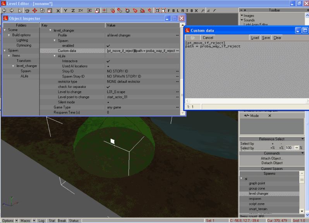Choose the select cursor tool

19,10
